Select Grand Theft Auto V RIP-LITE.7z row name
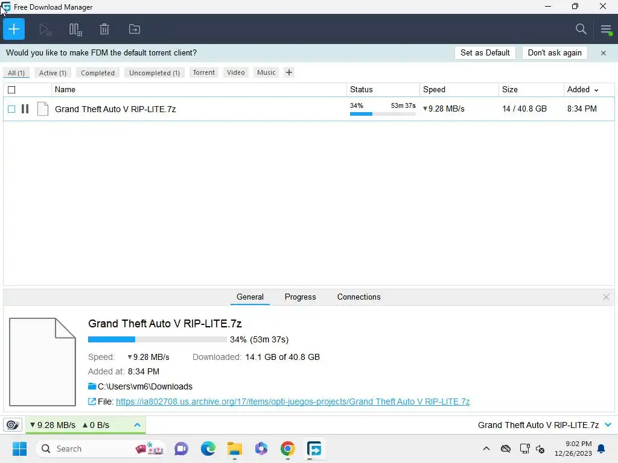Image resolution: width=618 pixels, height=463 pixels. [115, 109]
